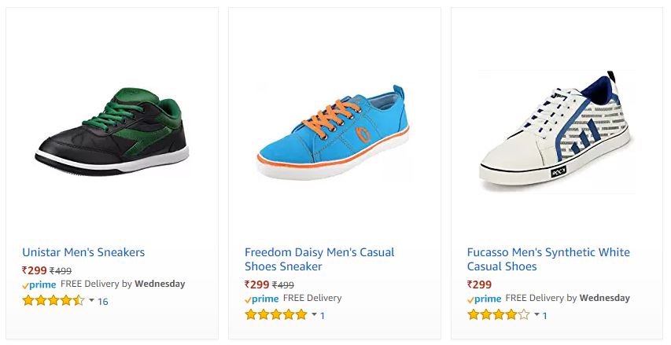Click the Prime badge under Unistar sneakers
Image resolution: width=671 pixels, height=345 pixels.
pos(39,284)
